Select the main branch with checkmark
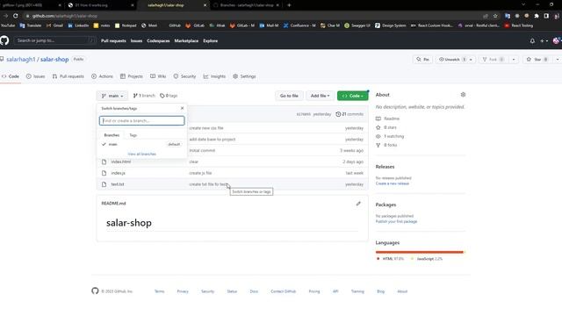 click(x=141, y=144)
